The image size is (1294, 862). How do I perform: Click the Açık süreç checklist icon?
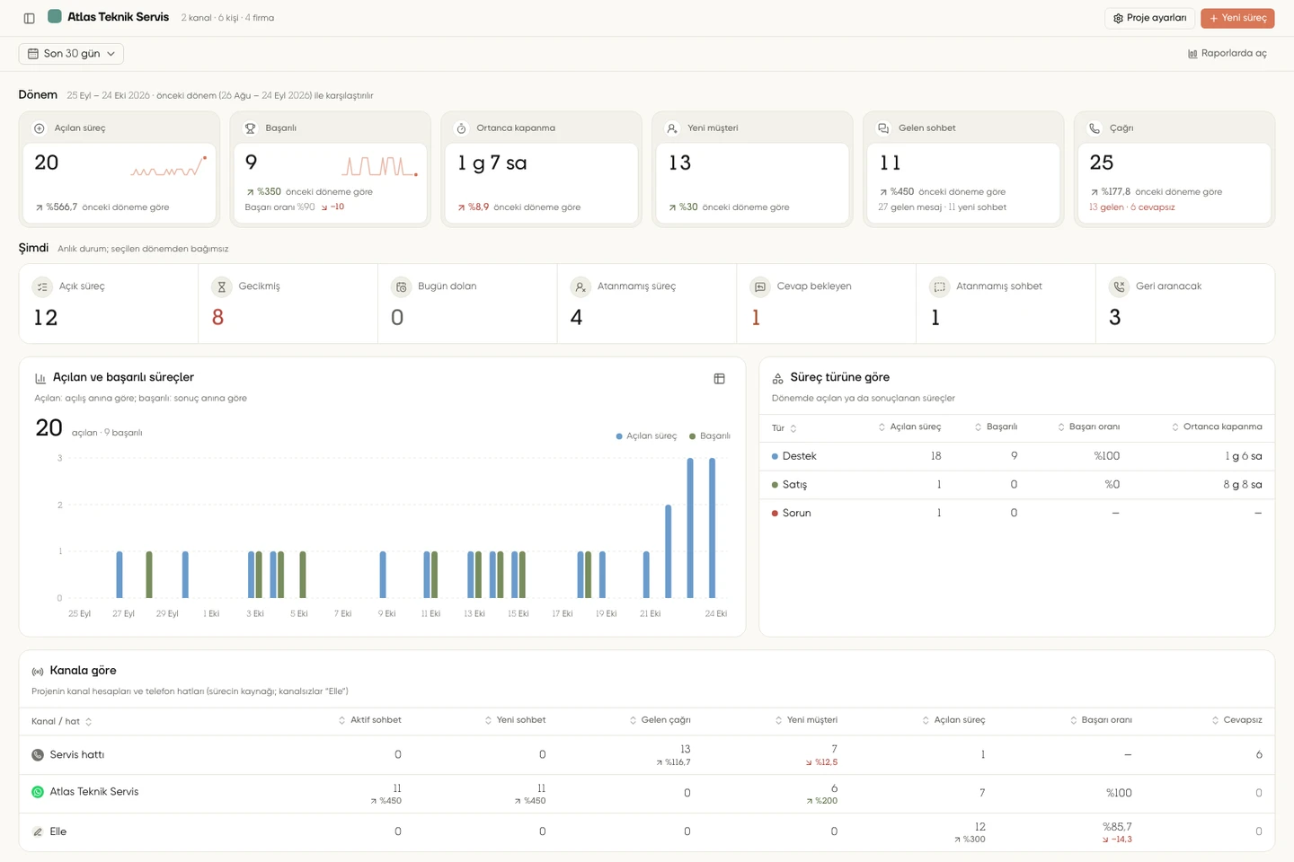(42, 286)
